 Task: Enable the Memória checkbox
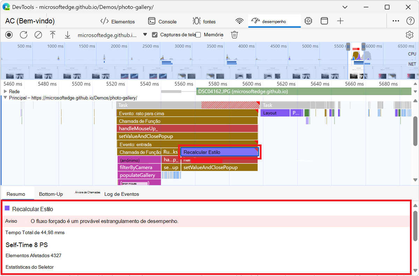[198, 35]
